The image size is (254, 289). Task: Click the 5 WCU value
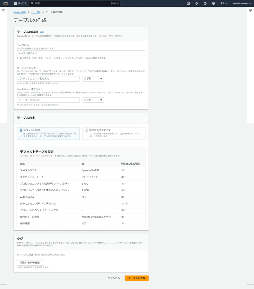click(85, 190)
